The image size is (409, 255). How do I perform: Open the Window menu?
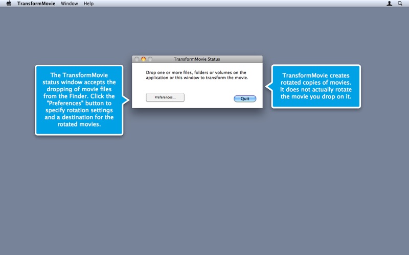click(70, 4)
